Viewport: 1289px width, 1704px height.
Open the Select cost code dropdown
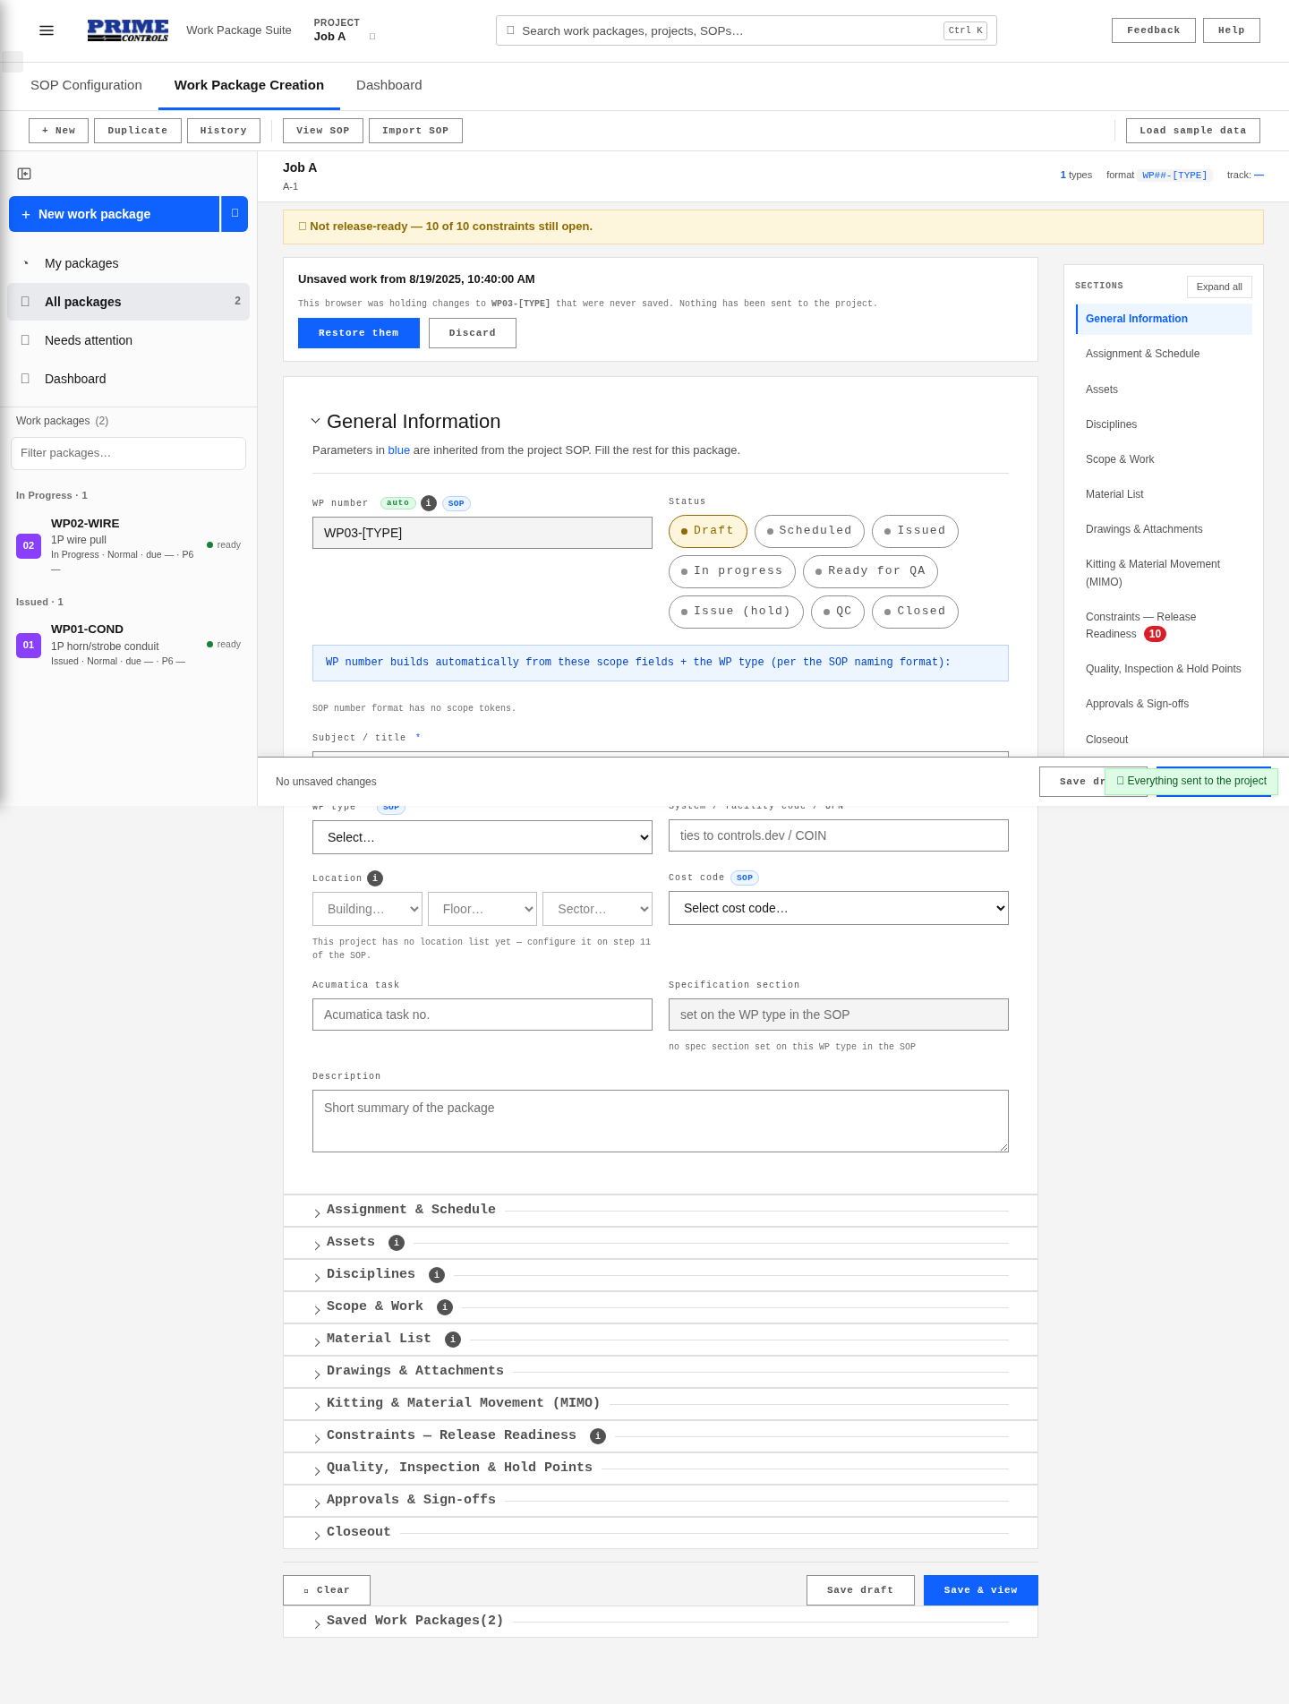(x=839, y=908)
